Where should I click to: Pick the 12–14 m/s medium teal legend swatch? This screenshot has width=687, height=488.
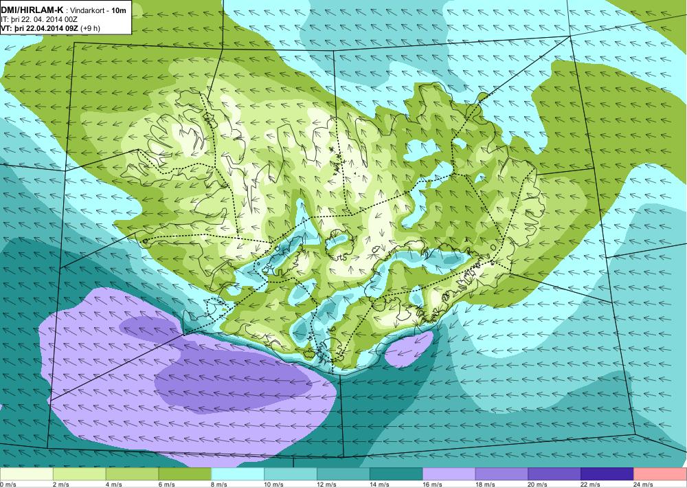click(343, 474)
